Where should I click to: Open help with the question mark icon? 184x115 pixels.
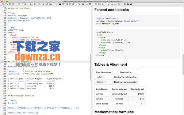128,4
